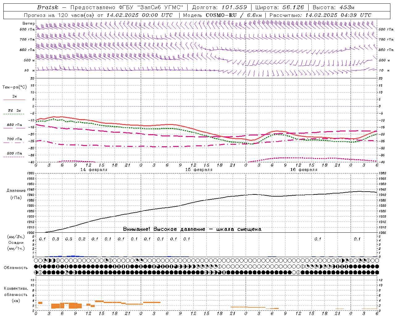Select the 14.02.2025 00:00 UTC start time

click(x=139, y=15)
